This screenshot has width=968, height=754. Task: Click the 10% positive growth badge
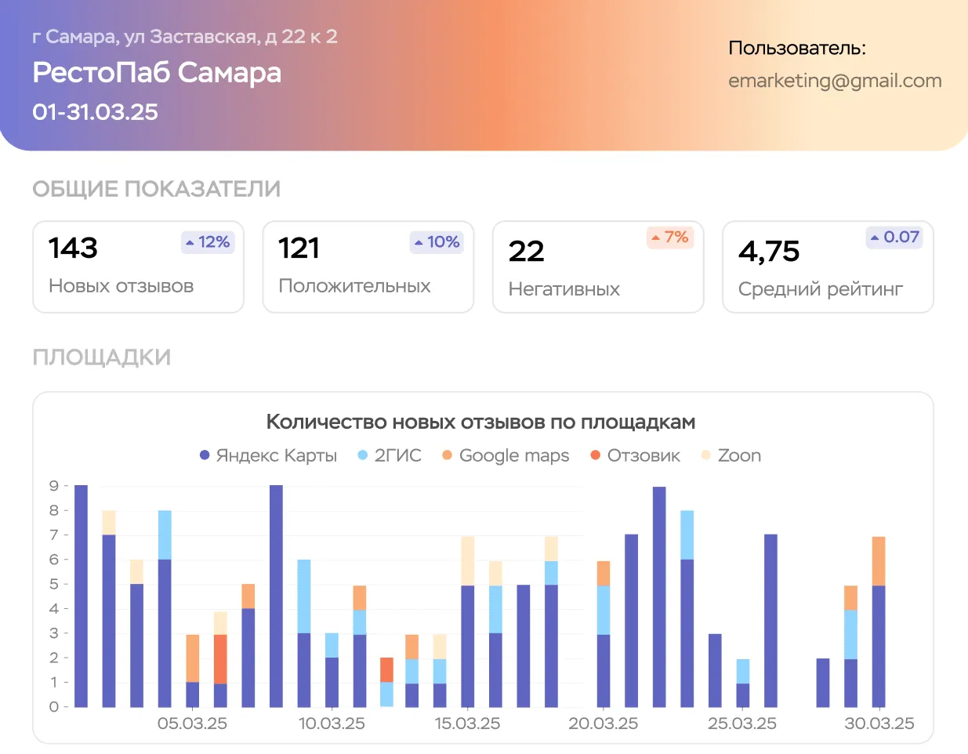pos(437,242)
